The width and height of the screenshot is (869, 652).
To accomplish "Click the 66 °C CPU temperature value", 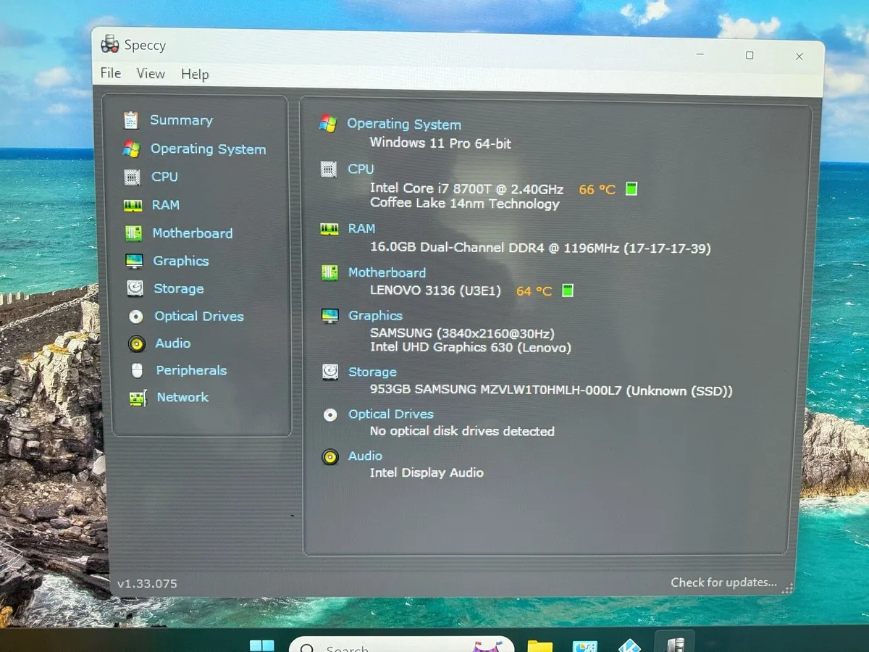I will [x=597, y=190].
